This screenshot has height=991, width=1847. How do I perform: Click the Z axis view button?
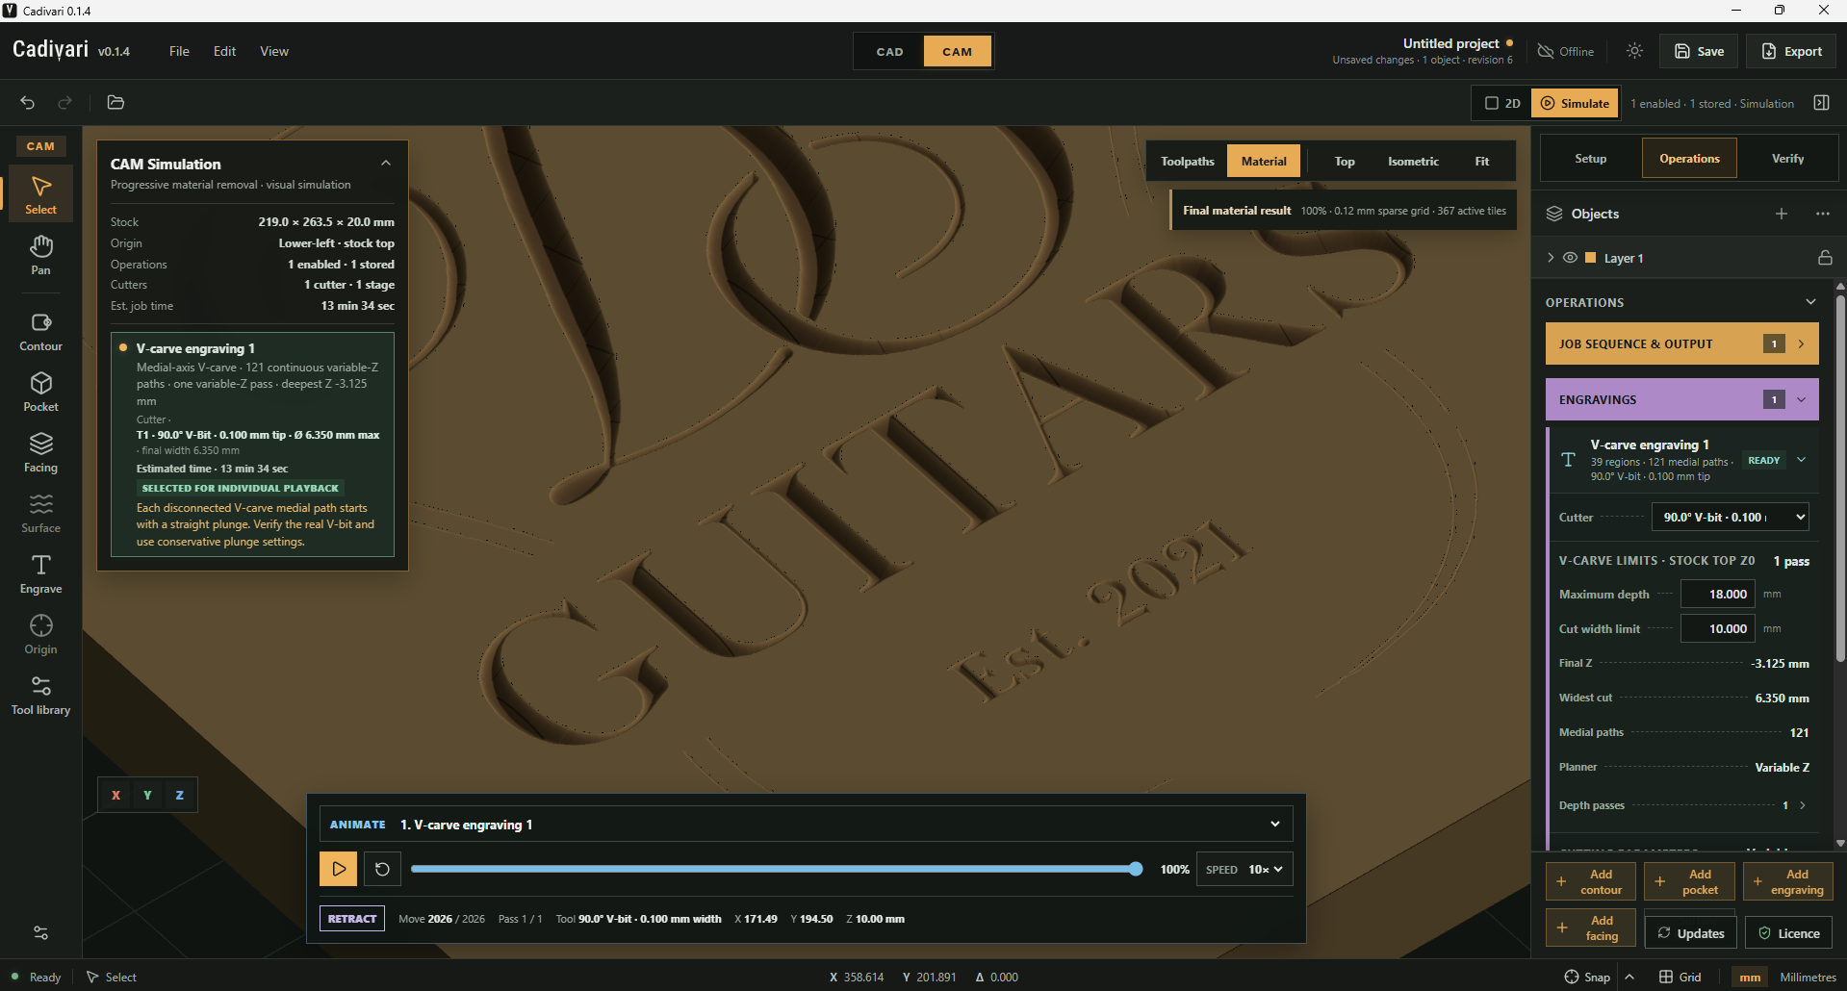(179, 795)
